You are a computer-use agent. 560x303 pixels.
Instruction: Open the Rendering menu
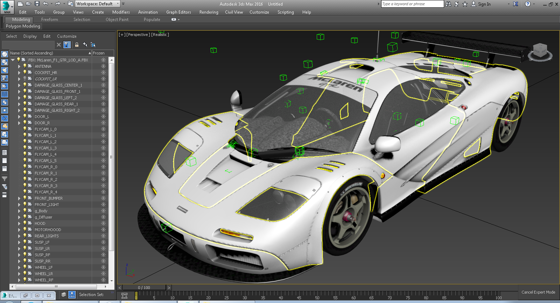(209, 12)
